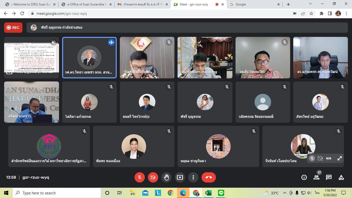This screenshot has height=198, width=352.
Task: Open the chat messages panel
Action: point(329,177)
